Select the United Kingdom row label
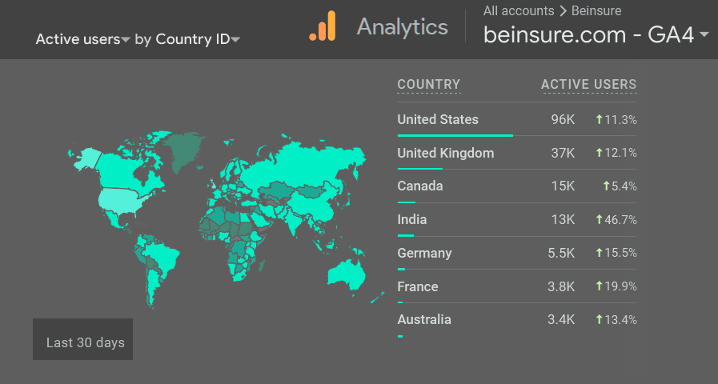Screen dimensions: 718x384 click(x=446, y=153)
